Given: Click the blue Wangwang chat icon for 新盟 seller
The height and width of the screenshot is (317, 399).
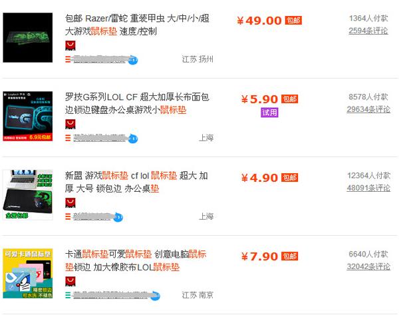Looking at the screenshot, I should [118, 217].
